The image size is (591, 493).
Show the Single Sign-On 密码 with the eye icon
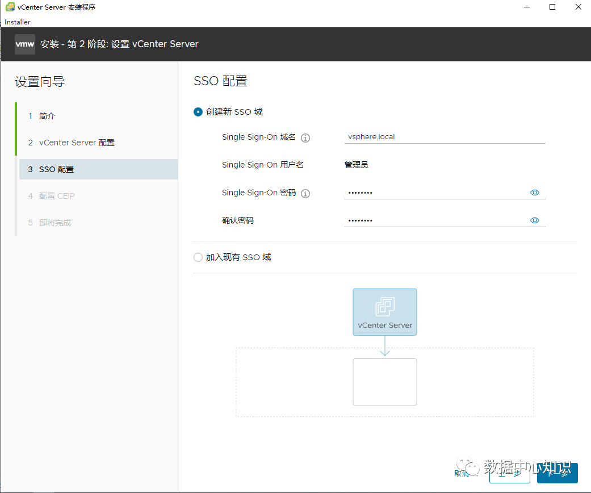(x=534, y=193)
